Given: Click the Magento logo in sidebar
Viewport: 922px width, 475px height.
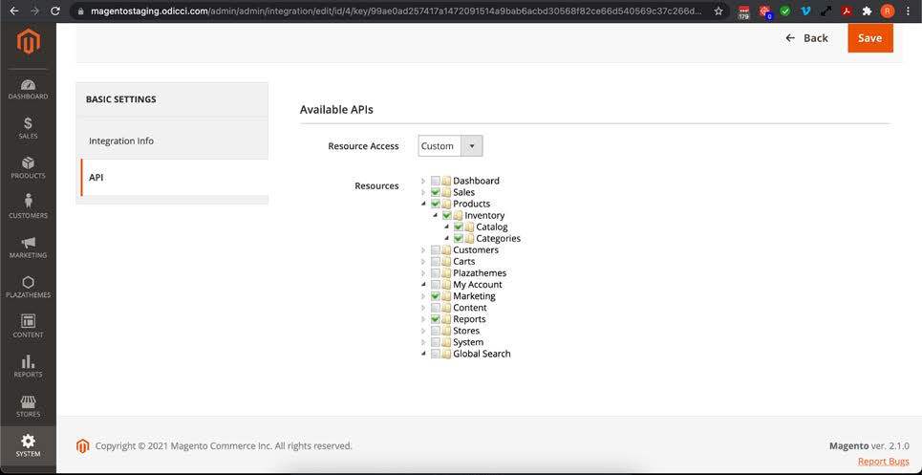Looking at the screenshot, I should [29, 43].
